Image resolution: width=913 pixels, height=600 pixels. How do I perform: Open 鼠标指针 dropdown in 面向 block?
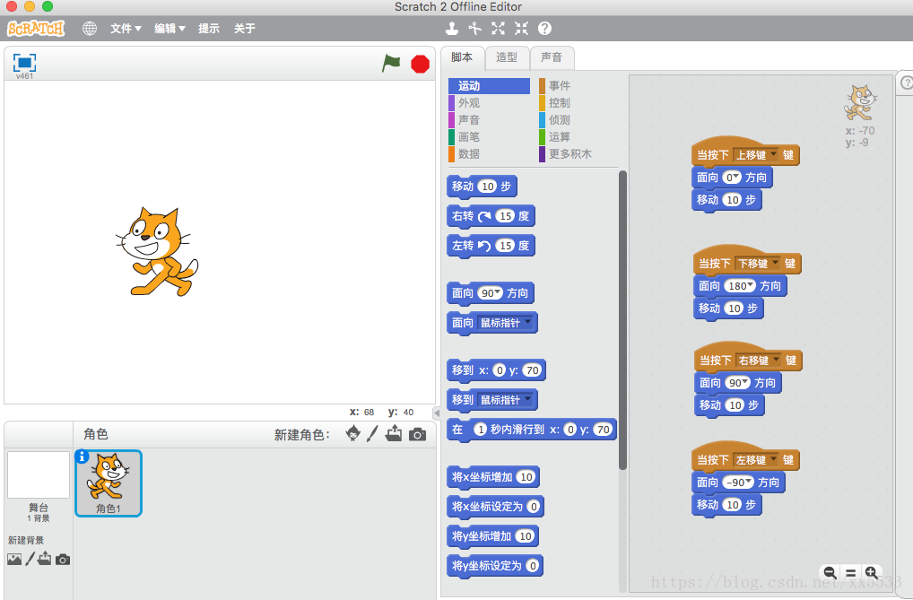(x=506, y=323)
